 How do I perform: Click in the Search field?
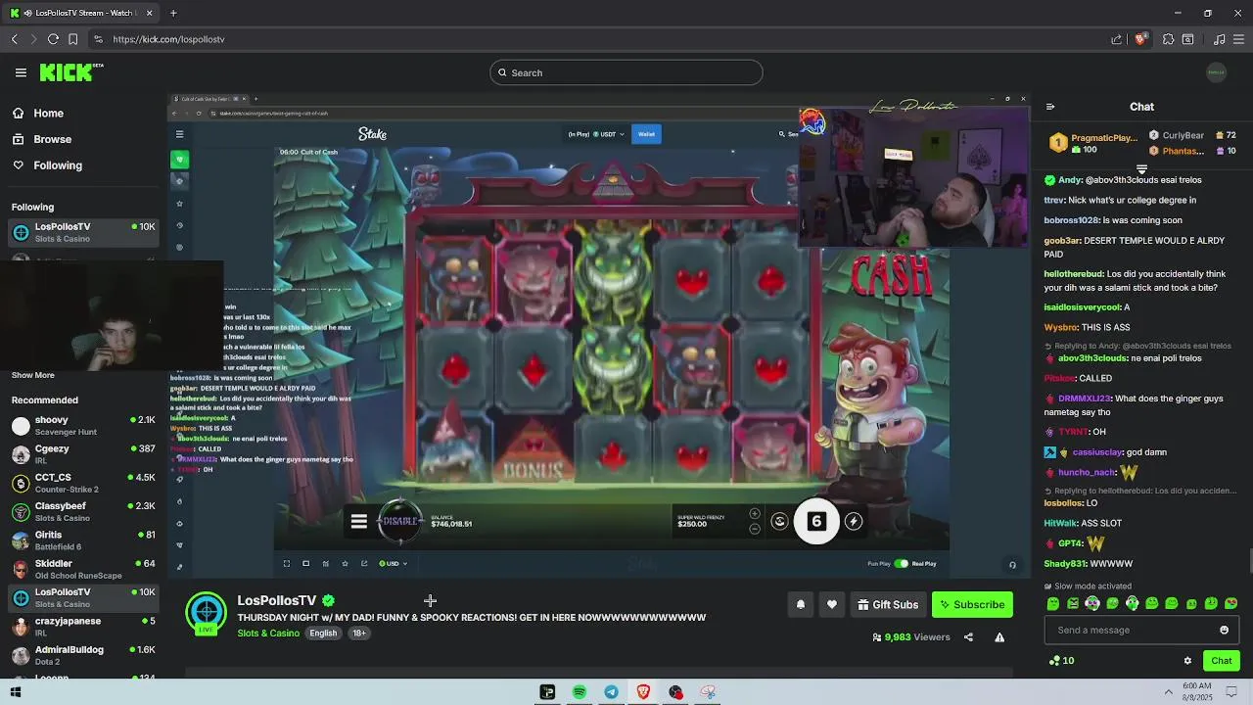tap(626, 72)
